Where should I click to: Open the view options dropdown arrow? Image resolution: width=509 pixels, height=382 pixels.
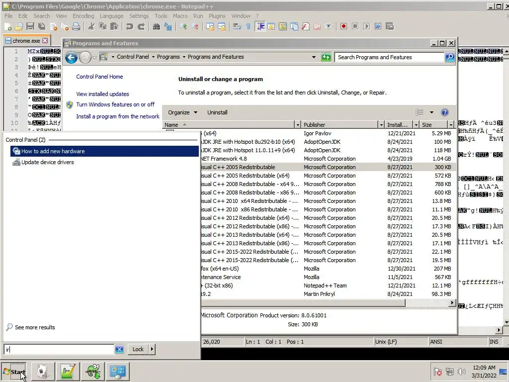point(431,112)
